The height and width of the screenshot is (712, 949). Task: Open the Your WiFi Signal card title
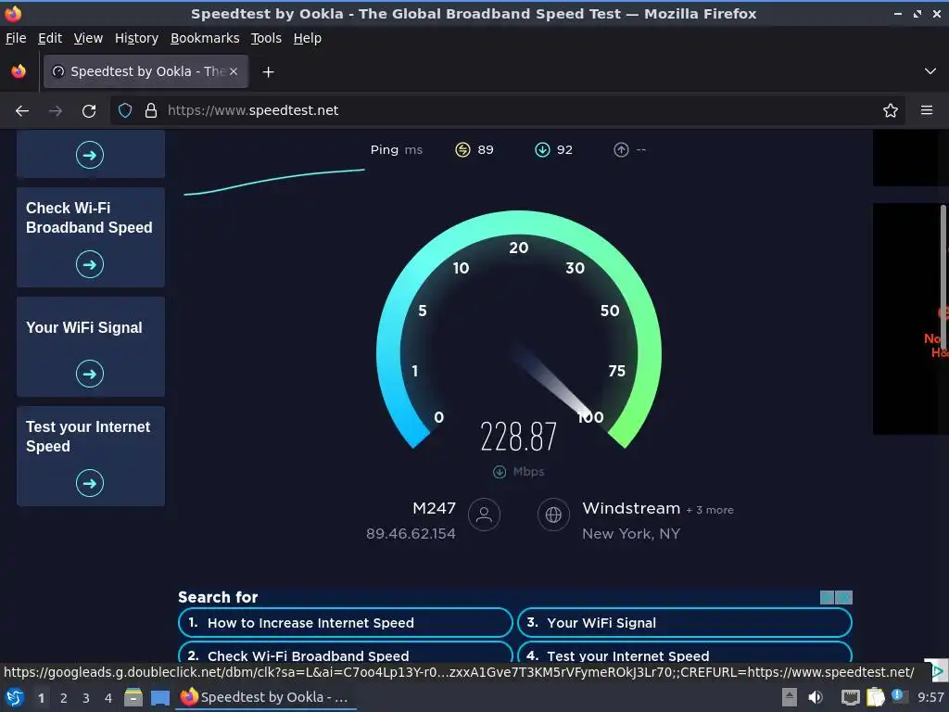[84, 327]
